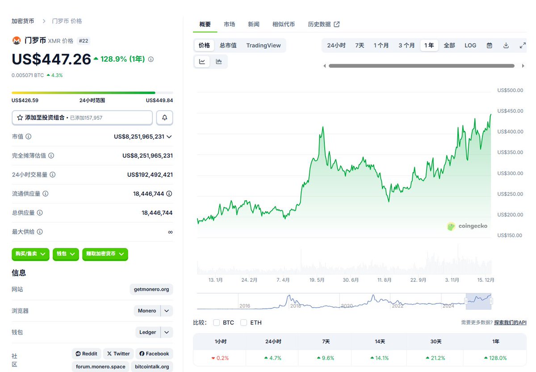Open the Monero explorer link

147,311
